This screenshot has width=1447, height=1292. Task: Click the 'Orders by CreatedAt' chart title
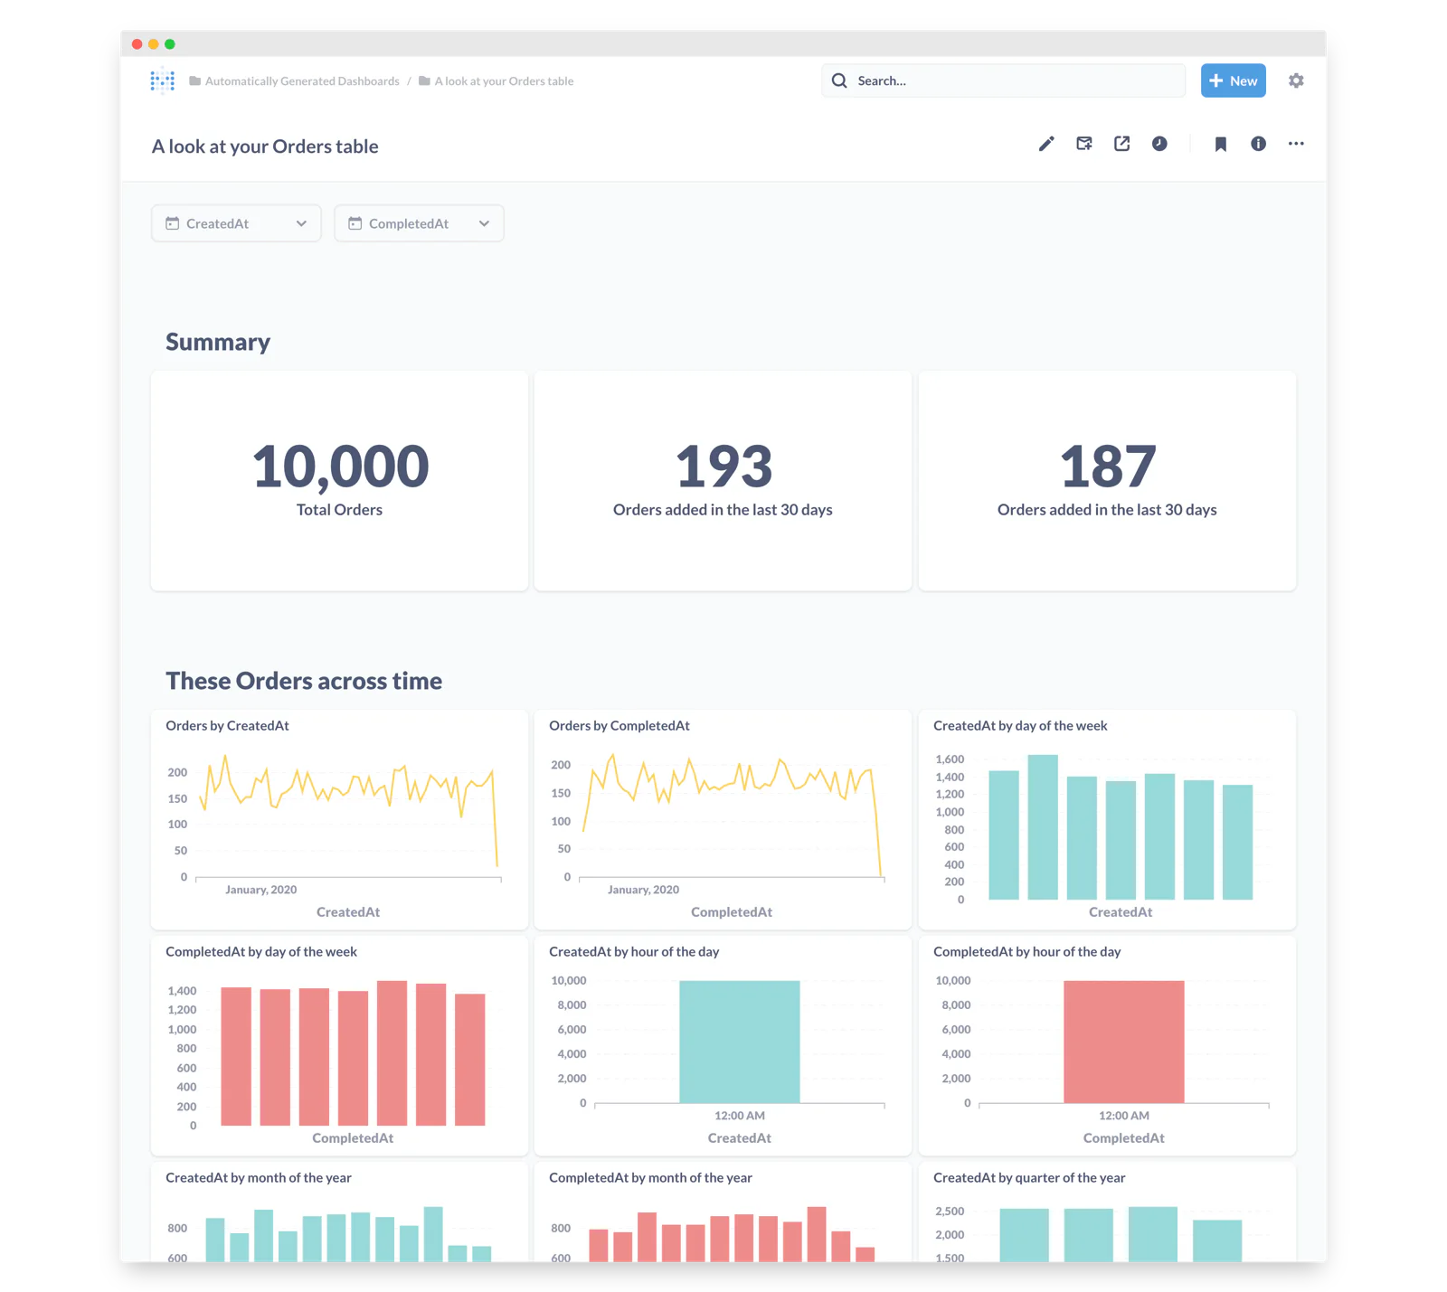point(227,725)
